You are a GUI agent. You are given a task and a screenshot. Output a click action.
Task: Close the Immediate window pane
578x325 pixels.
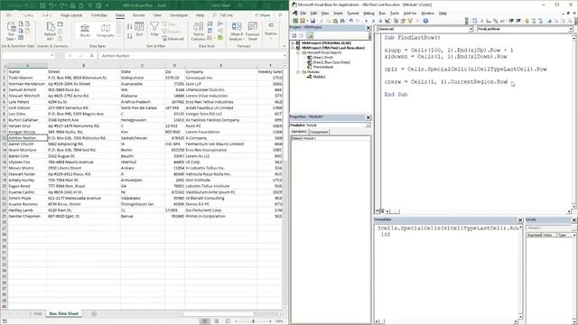[x=520, y=220]
